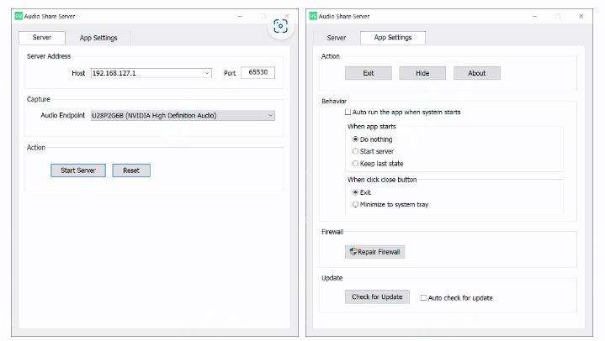Switch to the Server tab in right window
Image resolution: width=605 pixels, height=341 pixels.
click(x=336, y=38)
